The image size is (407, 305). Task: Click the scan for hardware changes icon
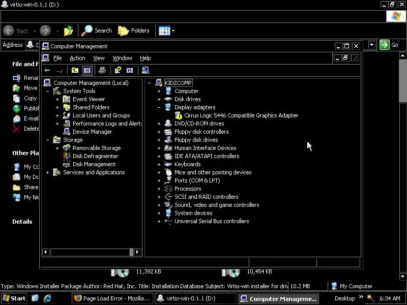pos(146,70)
